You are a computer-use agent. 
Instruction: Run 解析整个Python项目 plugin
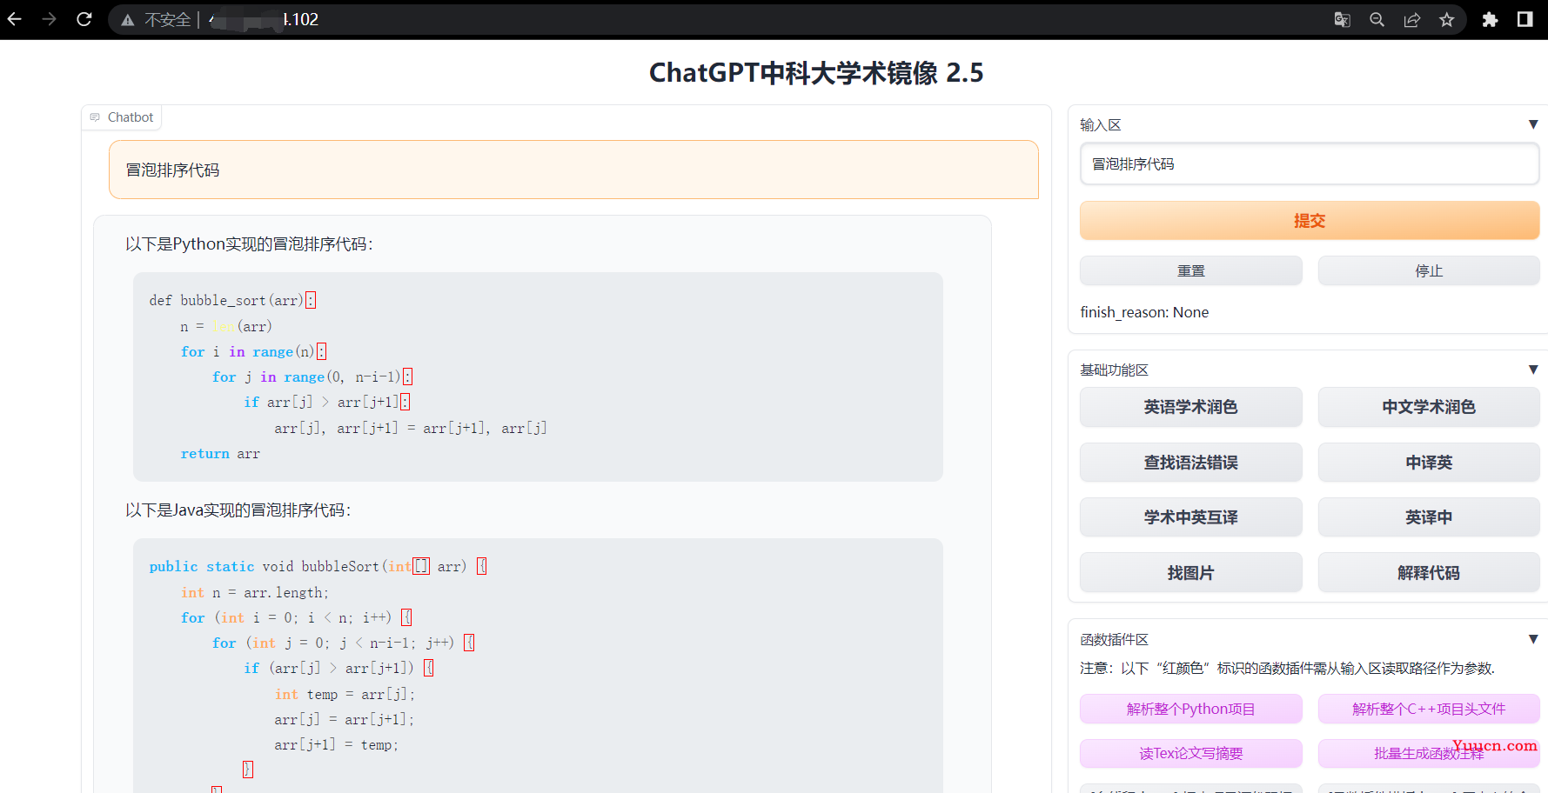click(1191, 709)
